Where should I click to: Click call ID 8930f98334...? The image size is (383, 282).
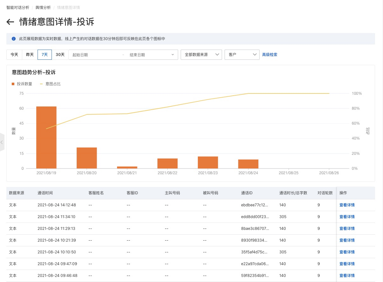[254, 240]
